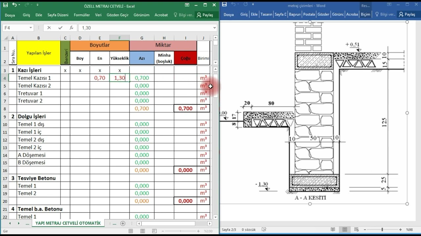Image resolution: width=421 pixels, height=236 pixels.
Task: Switch Word to Read Mode view
Action: (333, 230)
